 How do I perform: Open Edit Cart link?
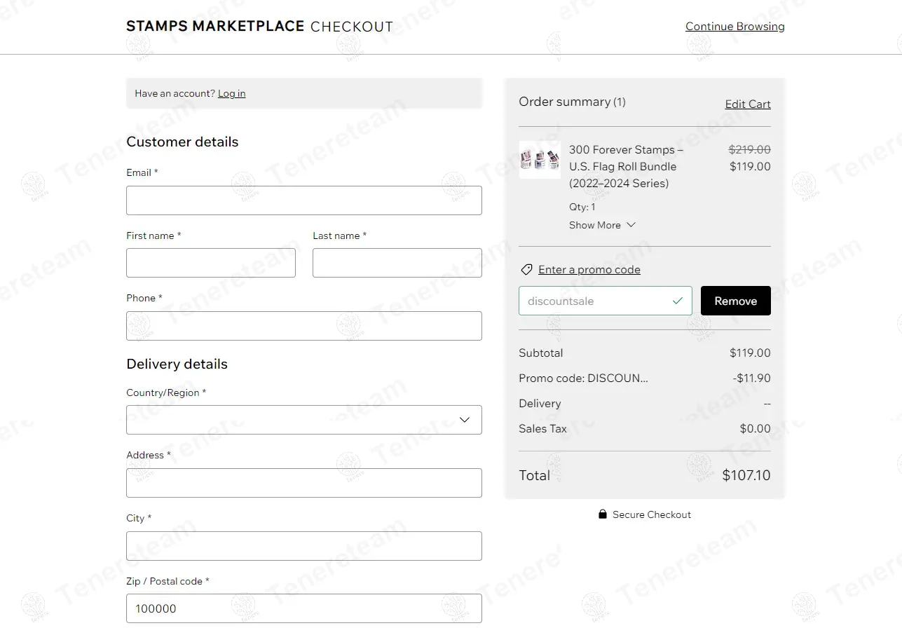747,104
